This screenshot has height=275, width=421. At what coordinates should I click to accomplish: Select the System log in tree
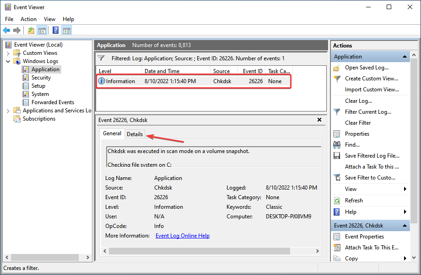coord(40,94)
